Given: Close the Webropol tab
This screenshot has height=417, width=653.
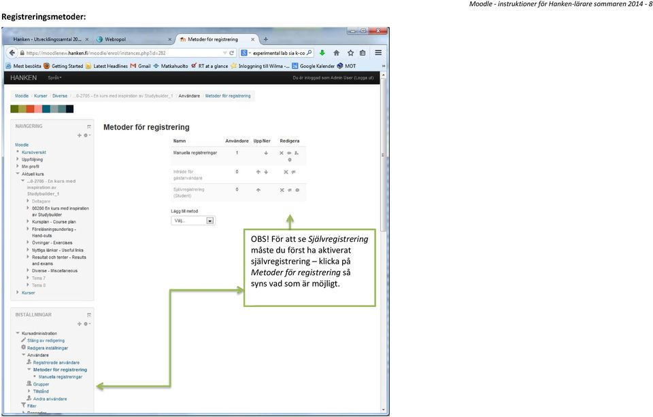Looking at the screenshot, I should click(x=169, y=39).
